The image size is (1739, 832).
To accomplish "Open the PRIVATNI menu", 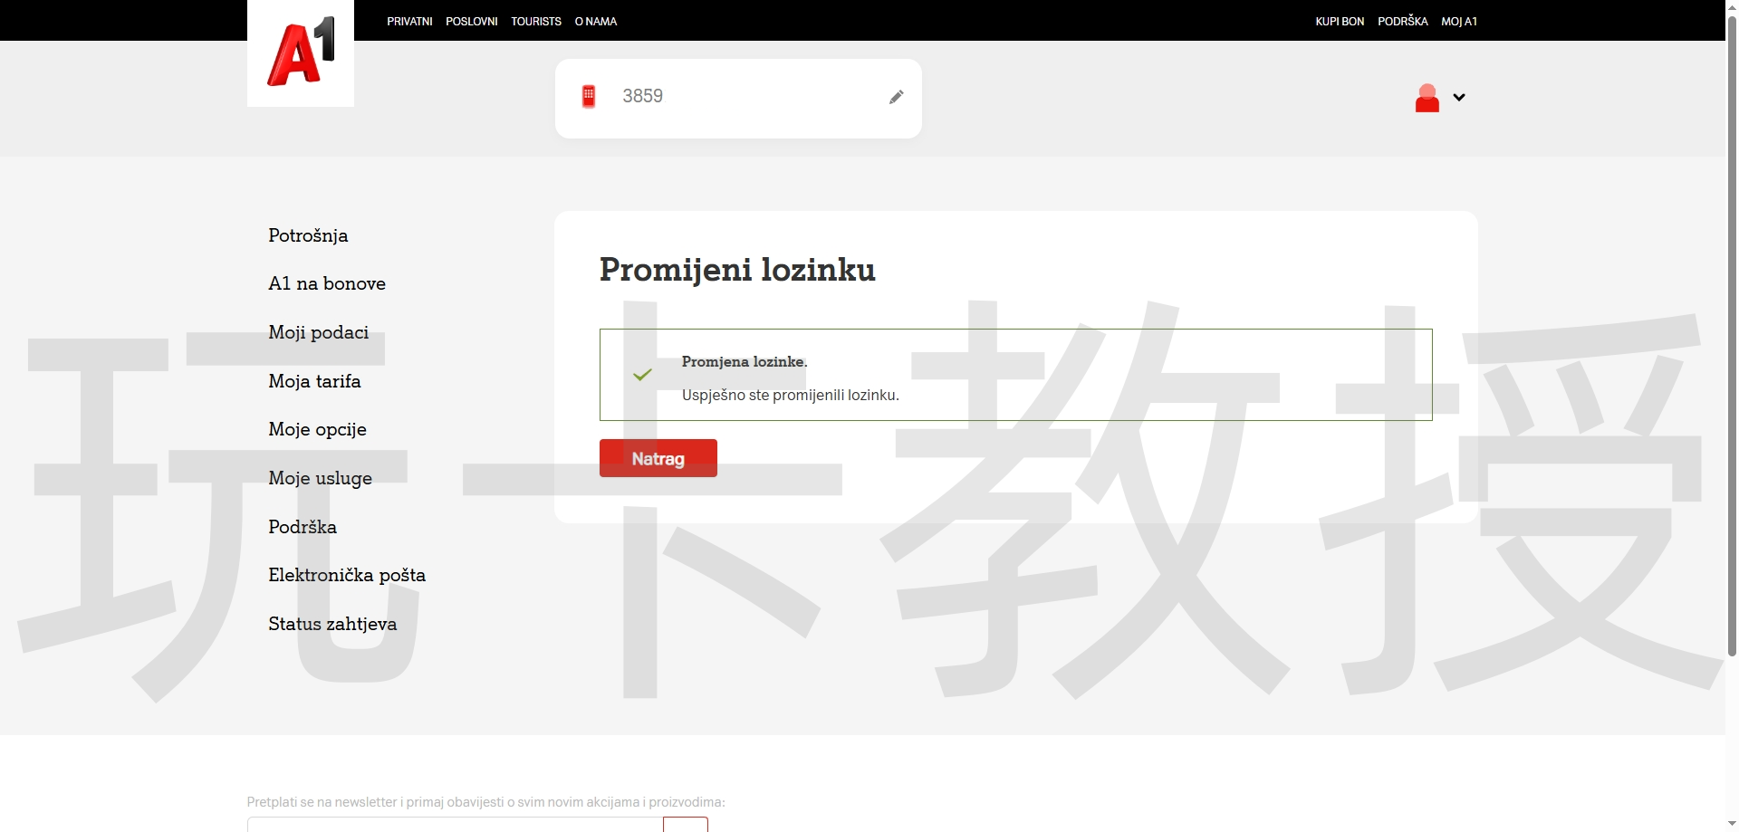I will [x=409, y=21].
